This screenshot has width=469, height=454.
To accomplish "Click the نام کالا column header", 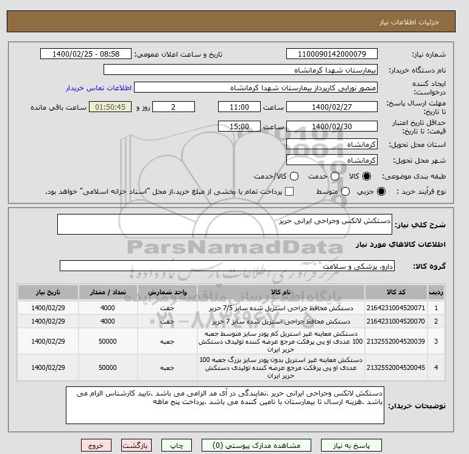I will (x=281, y=292).
